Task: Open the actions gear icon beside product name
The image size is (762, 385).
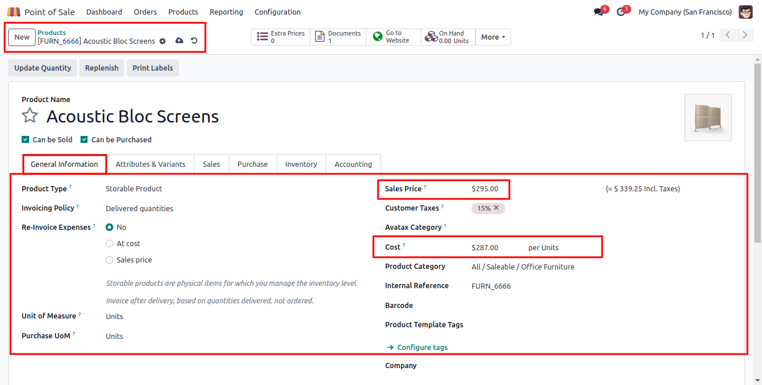Action: (163, 41)
